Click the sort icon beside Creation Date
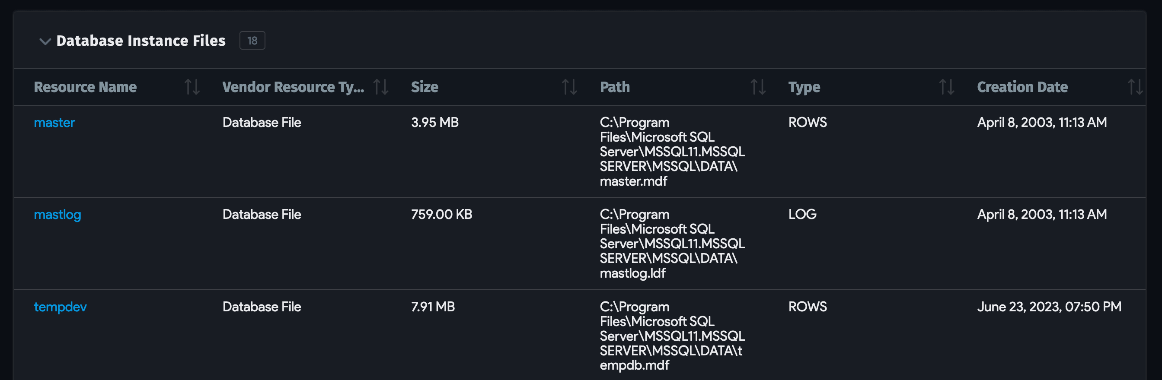The image size is (1162, 380). (x=1135, y=87)
